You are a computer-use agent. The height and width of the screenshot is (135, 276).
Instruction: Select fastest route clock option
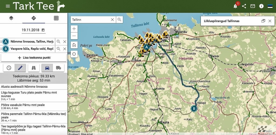click(x=9, y=68)
